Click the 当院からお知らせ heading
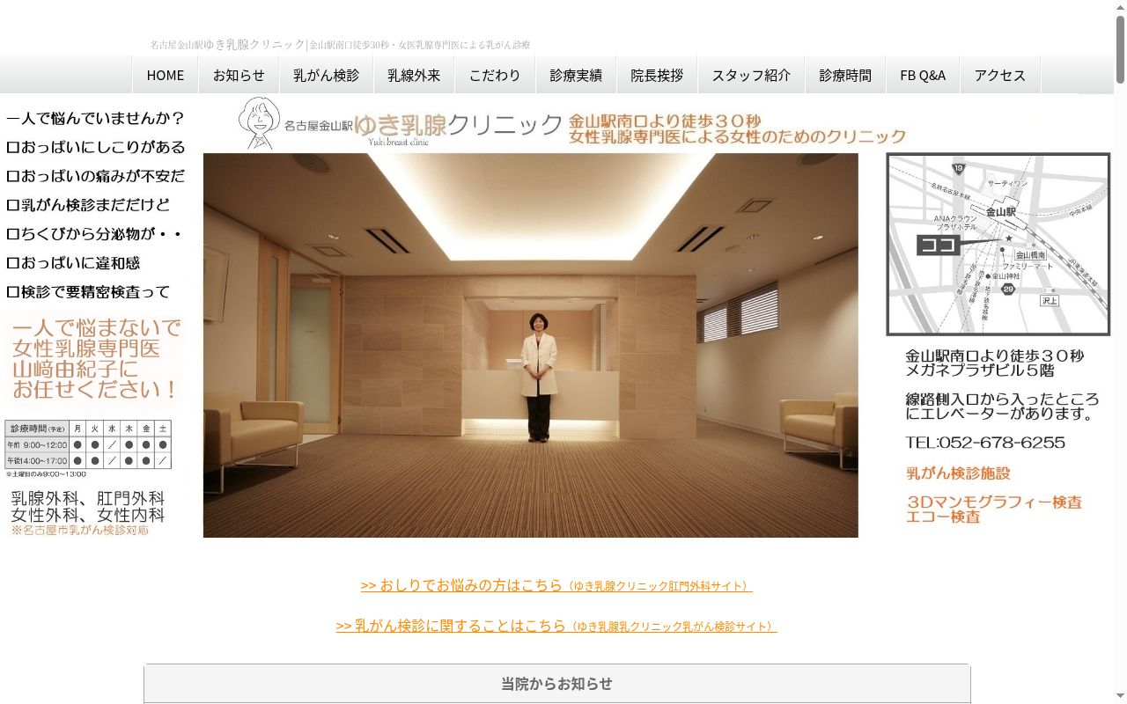Screen dimensions: 1127x704 556,684
